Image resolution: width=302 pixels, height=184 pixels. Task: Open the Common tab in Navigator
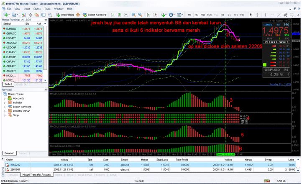point(9,153)
